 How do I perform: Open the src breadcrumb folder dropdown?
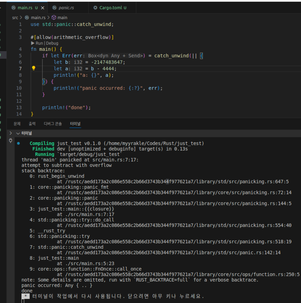[15, 17]
